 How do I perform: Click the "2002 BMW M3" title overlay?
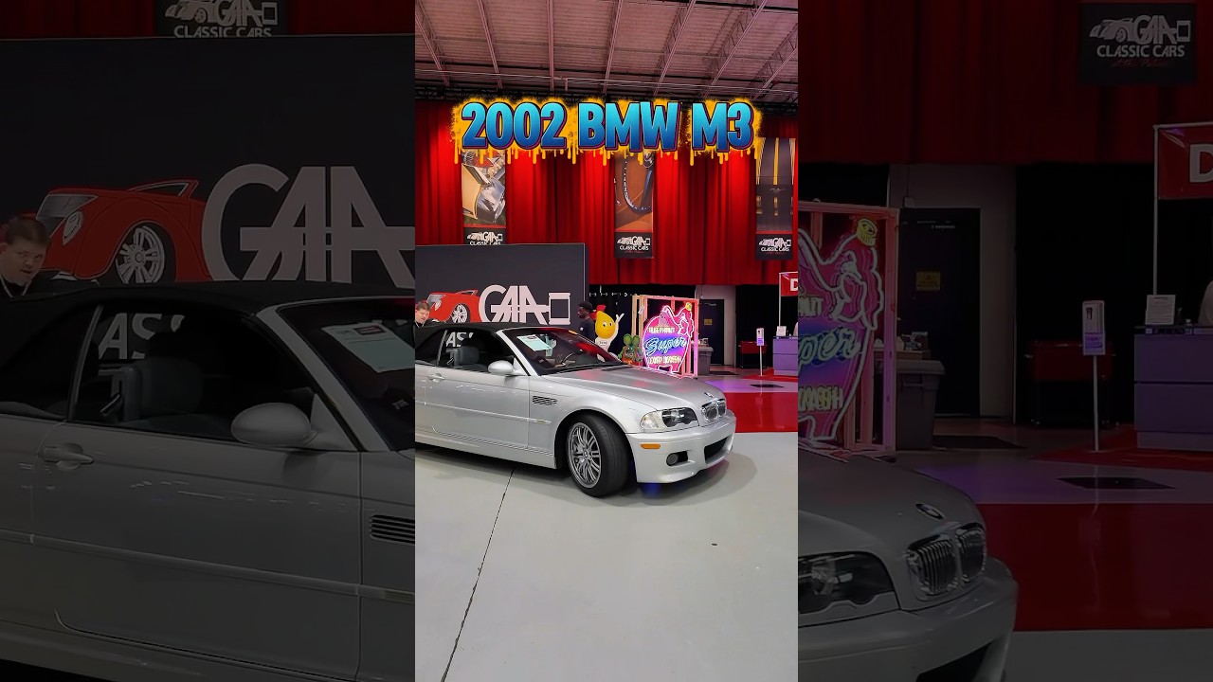click(x=606, y=128)
